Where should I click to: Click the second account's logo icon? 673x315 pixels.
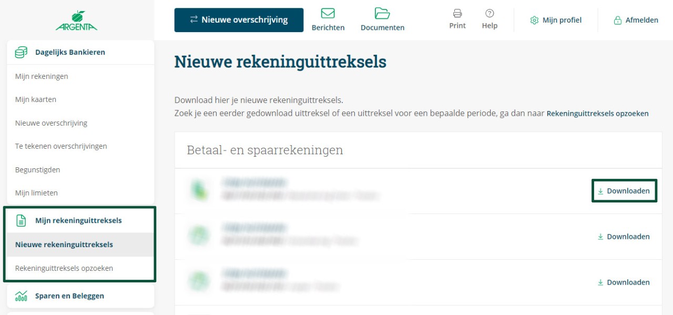click(x=200, y=236)
